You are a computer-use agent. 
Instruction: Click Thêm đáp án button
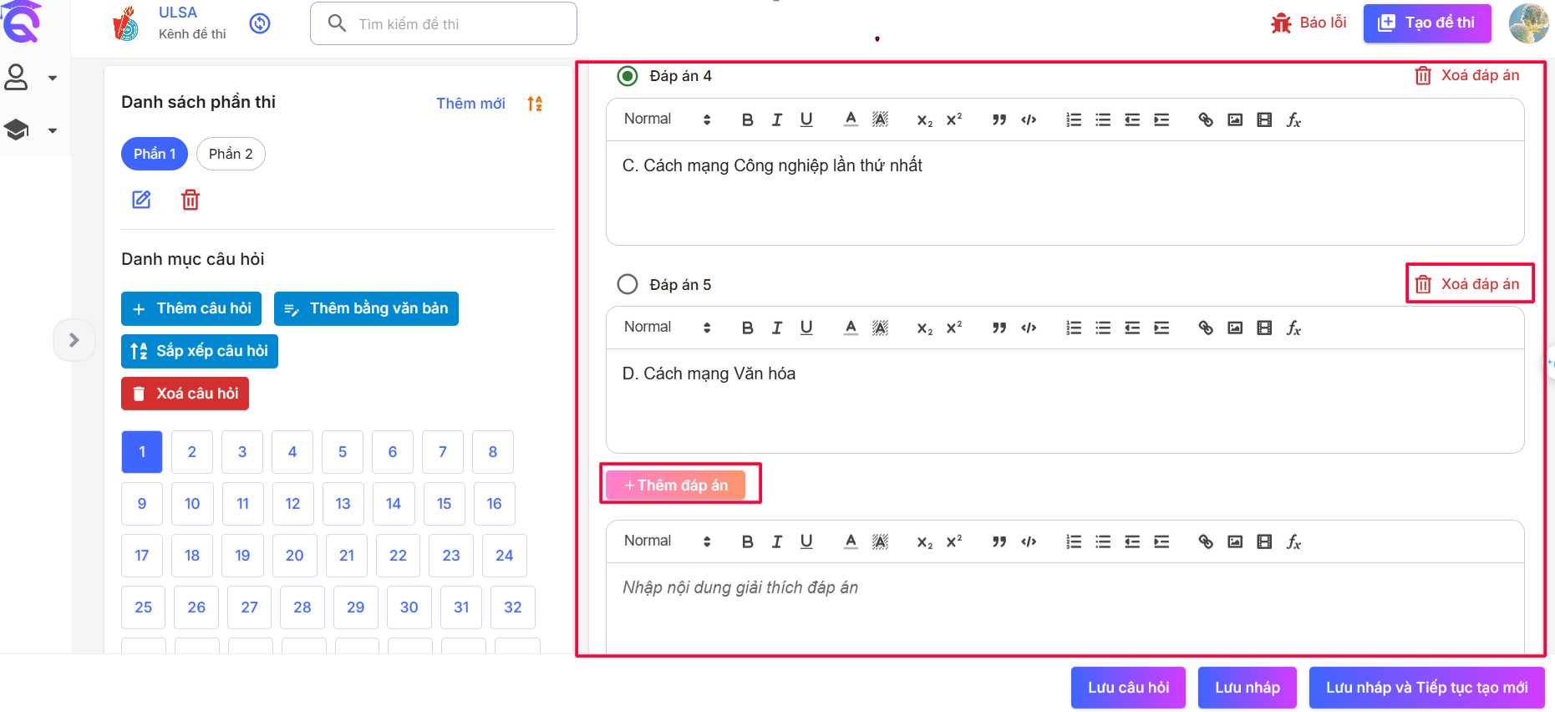tap(675, 486)
